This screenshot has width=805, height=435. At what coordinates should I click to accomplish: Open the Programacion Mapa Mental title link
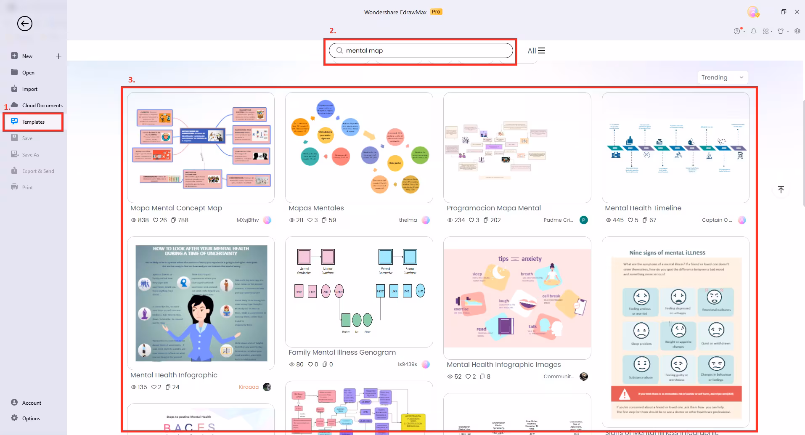(x=494, y=208)
